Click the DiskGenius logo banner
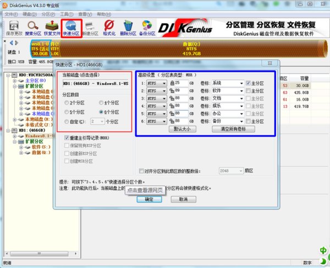The image size is (330, 268). (185, 28)
